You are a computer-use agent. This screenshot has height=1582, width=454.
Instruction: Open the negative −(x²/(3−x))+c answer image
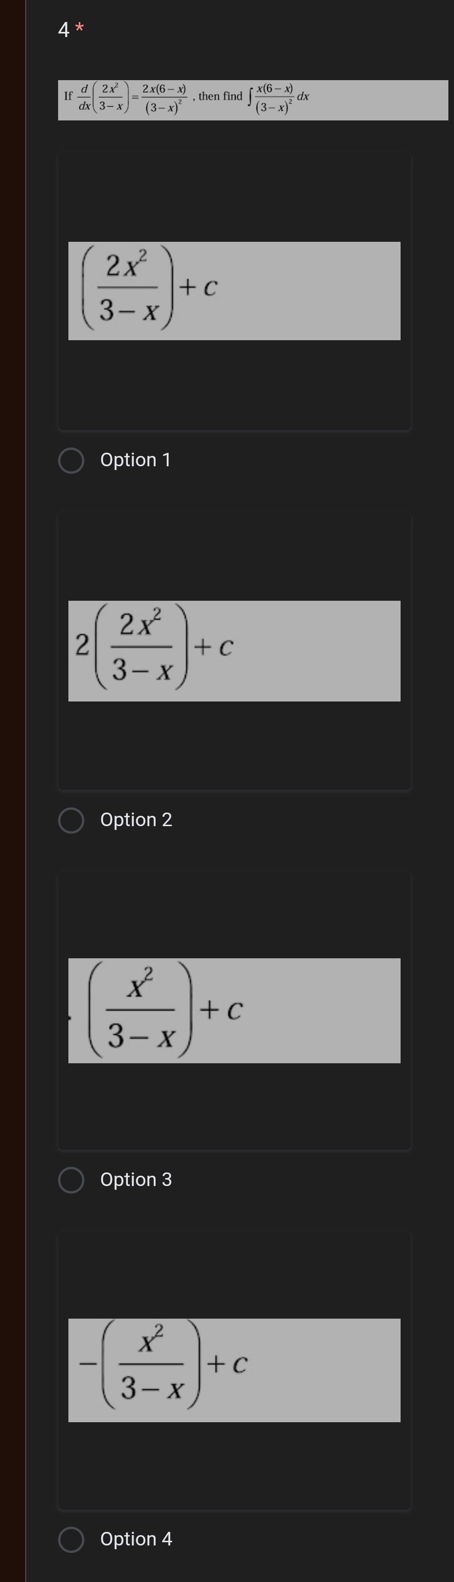(234, 1370)
